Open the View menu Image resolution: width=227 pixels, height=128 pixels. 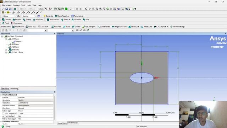tap(34, 5)
